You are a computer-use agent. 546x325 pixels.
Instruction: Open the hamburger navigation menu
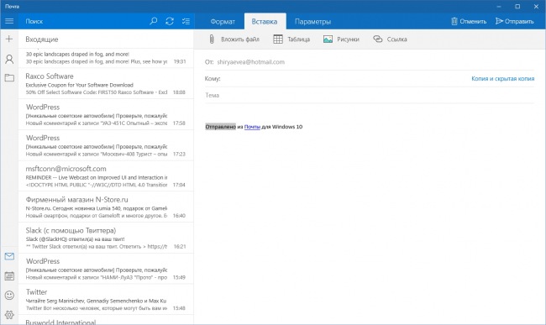click(x=9, y=21)
